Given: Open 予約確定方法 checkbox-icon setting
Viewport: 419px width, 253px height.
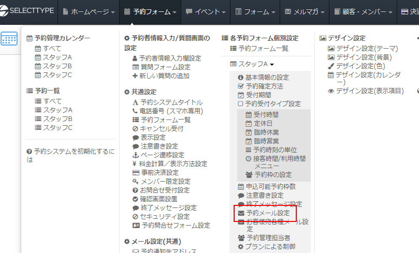Looking at the screenshot, I should tap(267, 86).
